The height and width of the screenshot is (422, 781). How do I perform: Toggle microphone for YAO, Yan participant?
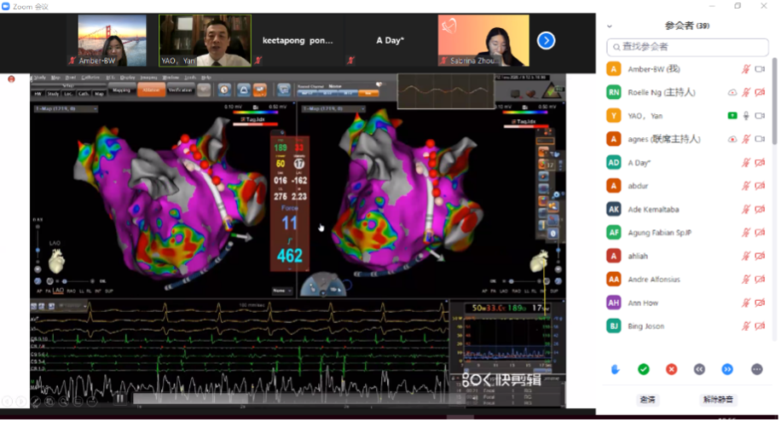tap(745, 116)
